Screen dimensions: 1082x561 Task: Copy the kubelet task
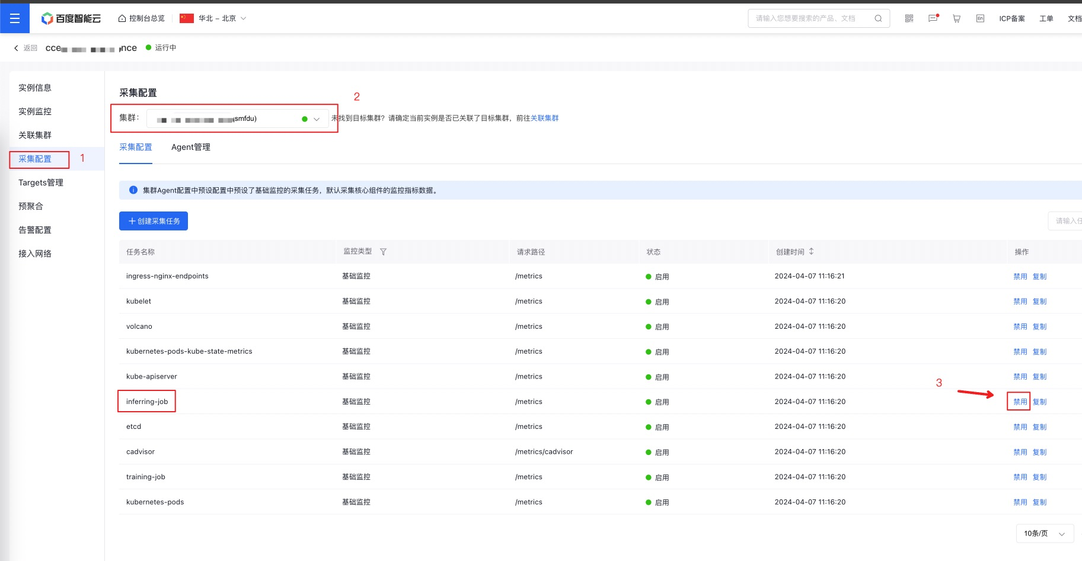click(x=1040, y=301)
